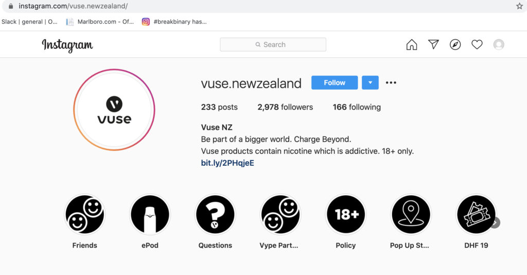
Task: Open your profile avatar icon
Action: pyautogui.click(x=499, y=44)
